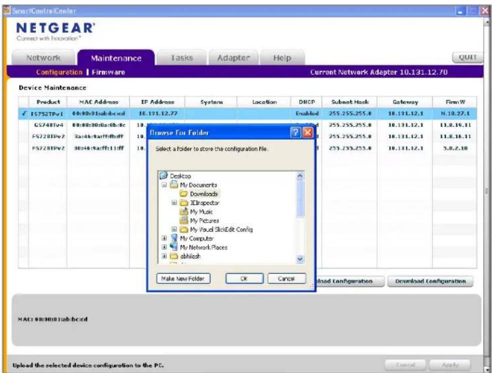The width and height of the screenshot is (492, 373).
Task: Click the Download Configuration button
Action: click(x=430, y=281)
